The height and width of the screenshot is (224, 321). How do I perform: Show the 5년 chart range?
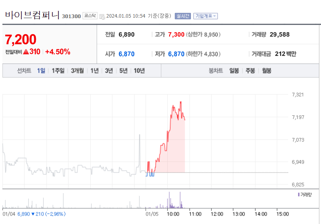pyautogui.click(x=123, y=71)
